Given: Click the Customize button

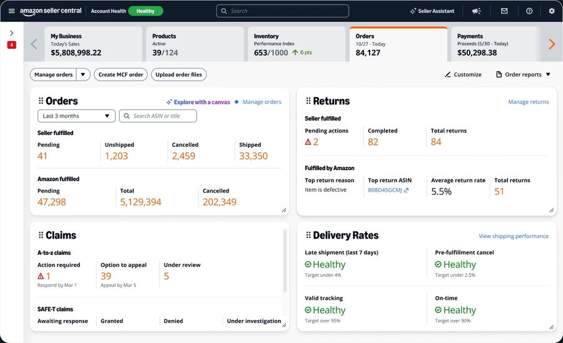Looking at the screenshot, I should click(463, 74).
